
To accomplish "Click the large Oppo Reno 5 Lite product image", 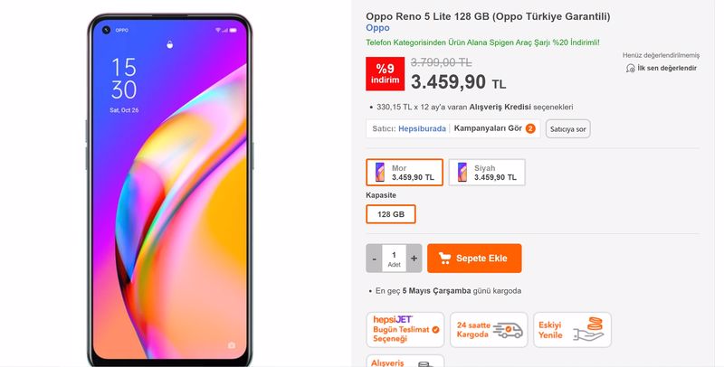I will coord(170,189).
